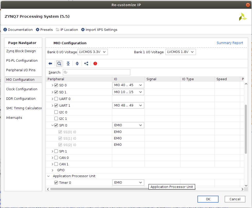Collapse Application Processor Unit section
The image size is (252, 208).
(48, 176)
